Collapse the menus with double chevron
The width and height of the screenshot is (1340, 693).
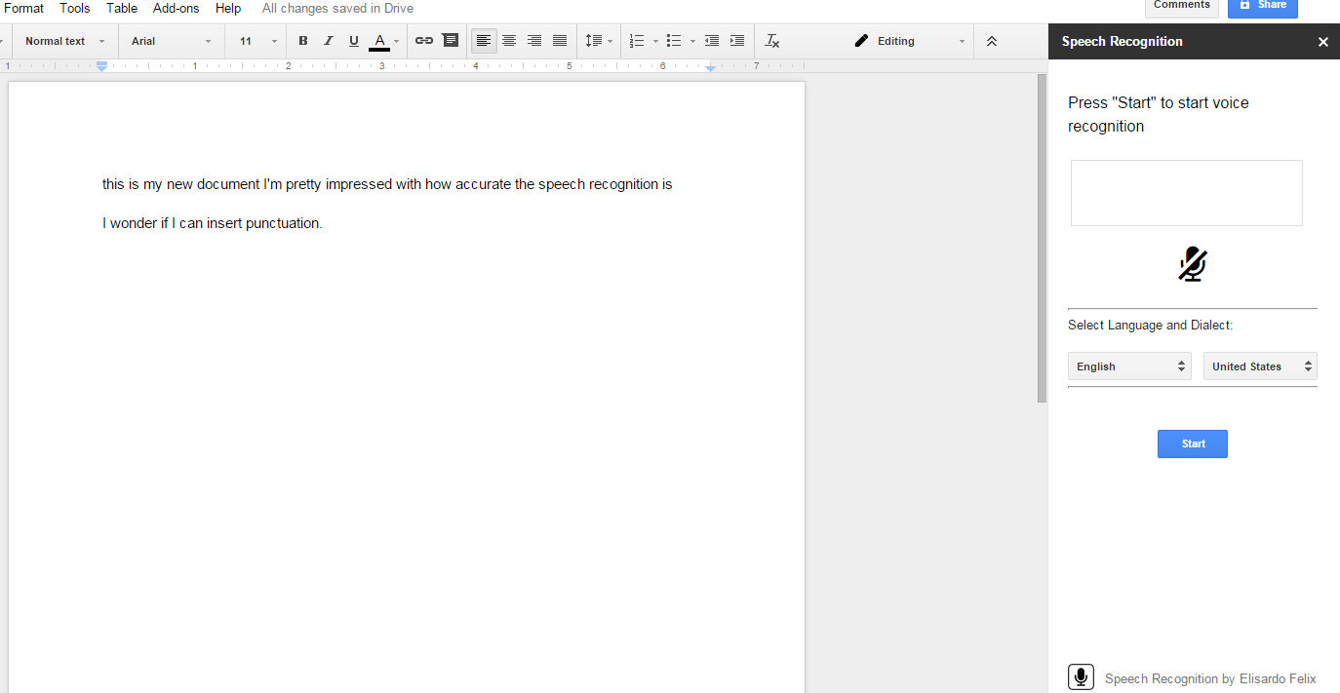coord(992,41)
